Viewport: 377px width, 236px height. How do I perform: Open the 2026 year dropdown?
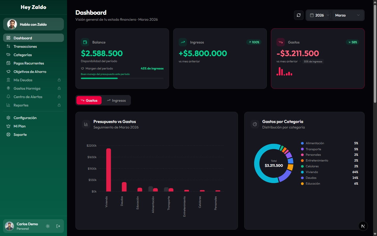point(319,15)
